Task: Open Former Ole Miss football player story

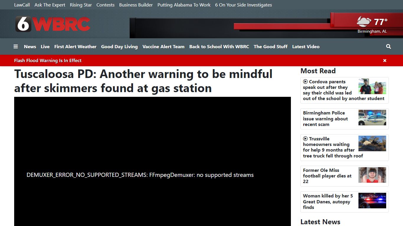Action: click(x=327, y=176)
